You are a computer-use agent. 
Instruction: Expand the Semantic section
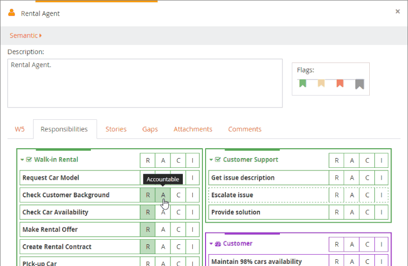coord(26,36)
